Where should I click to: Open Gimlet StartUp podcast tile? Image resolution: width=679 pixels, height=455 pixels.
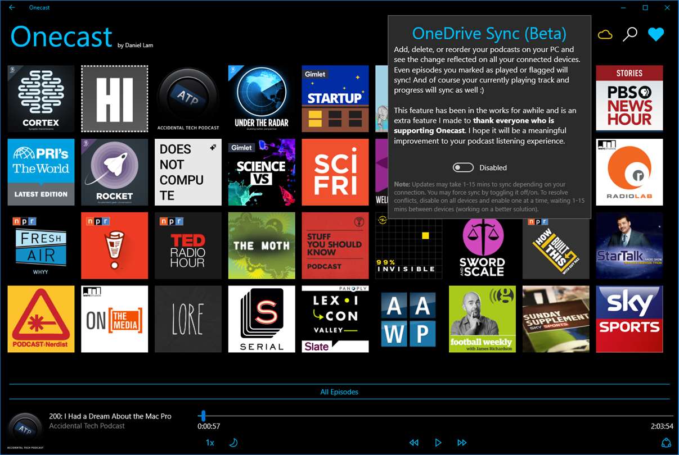[335, 98]
